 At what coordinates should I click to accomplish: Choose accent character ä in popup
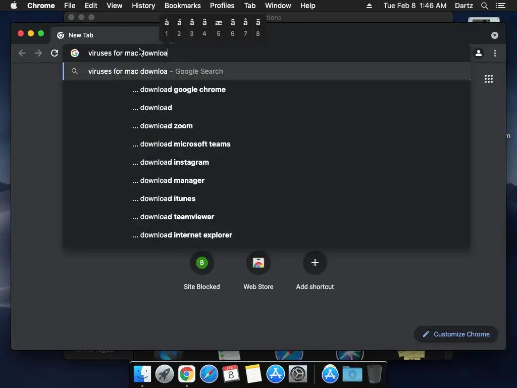[x=204, y=27]
